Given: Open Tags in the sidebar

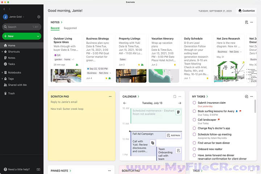Looking at the screenshot, I should [11, 79].
